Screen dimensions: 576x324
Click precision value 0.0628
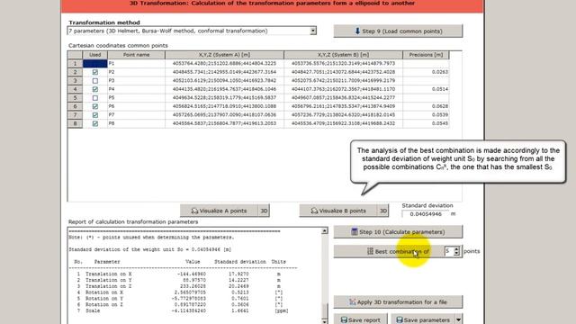[426, 106]
